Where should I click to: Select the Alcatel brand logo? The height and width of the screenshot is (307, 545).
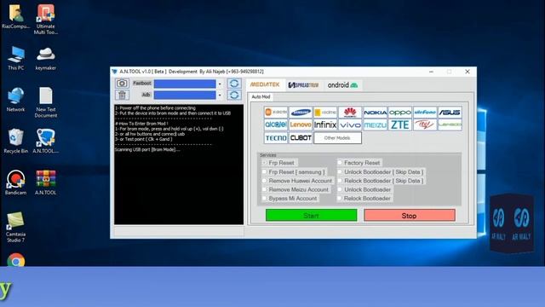[276, 125]
